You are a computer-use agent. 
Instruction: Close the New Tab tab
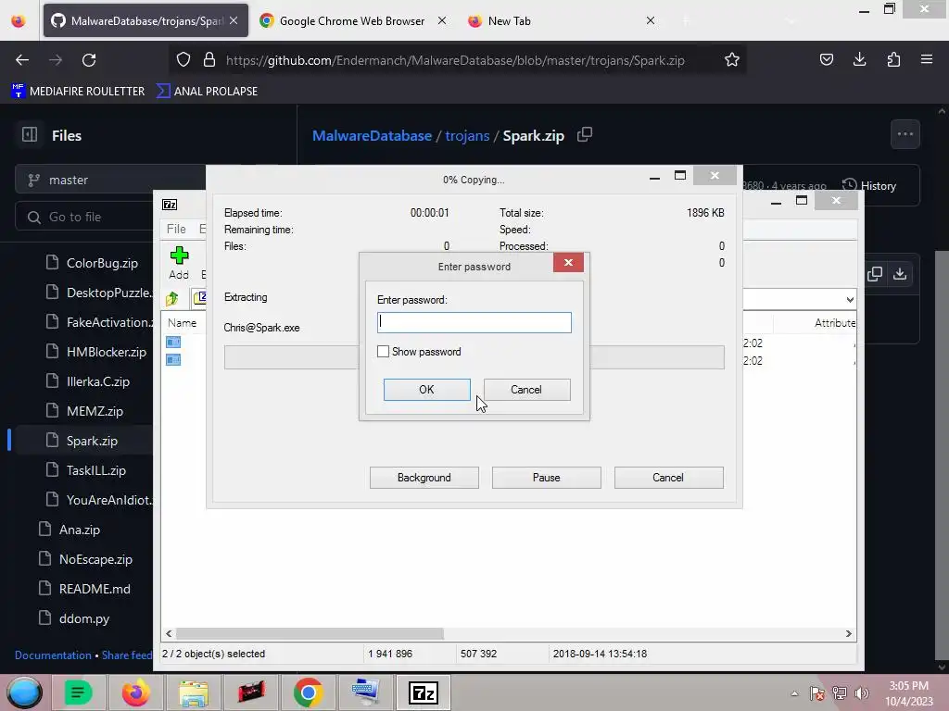pos(650,20)
